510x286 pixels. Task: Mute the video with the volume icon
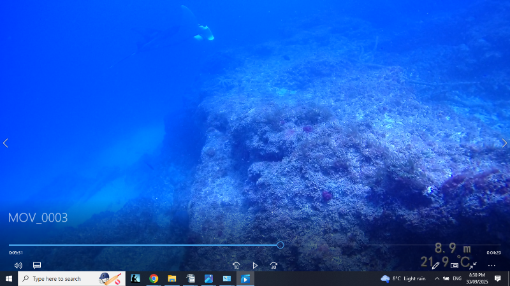[18, 265]
